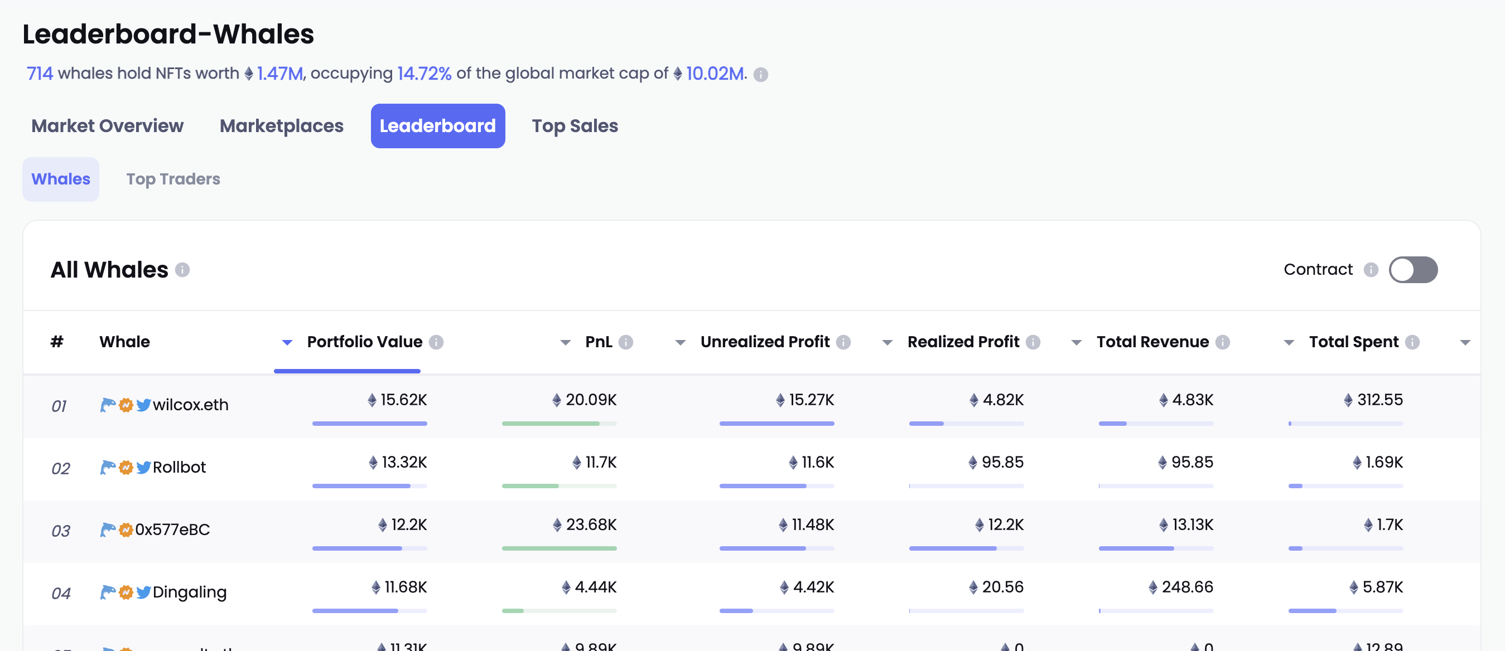Image resolution: width=1505 pixels, height=651 pixels.
Task: Click Unrealized Profit info icon
Action: point(843,342)
